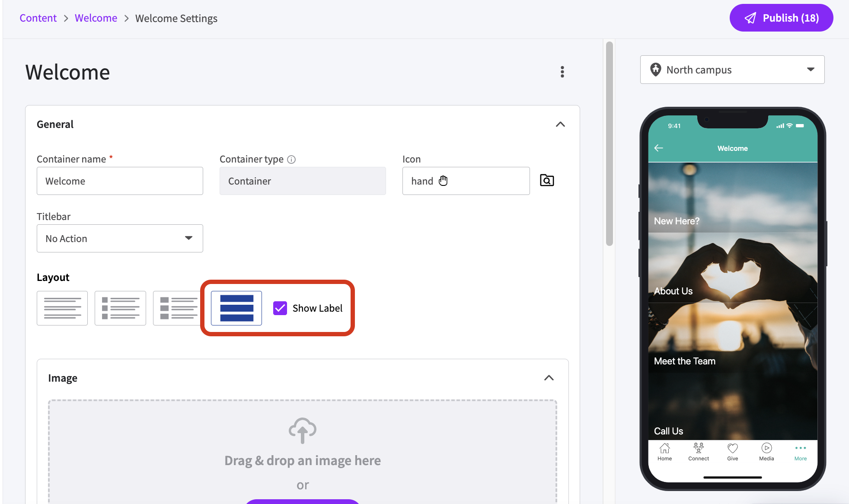Select the small-icon list layout
Screen dimensions: 849x504
(x=120, y=308)
